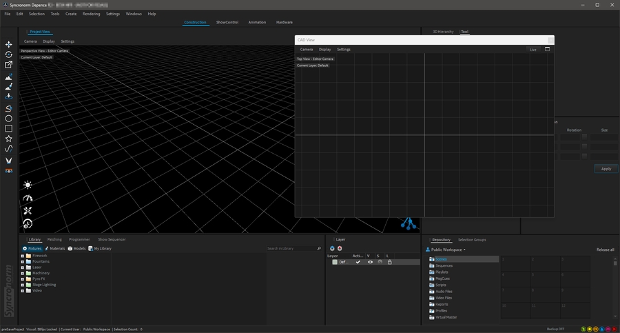620x333 pixels.
Task: Click the speedometer icon in viewport
Action: point(28,198)
